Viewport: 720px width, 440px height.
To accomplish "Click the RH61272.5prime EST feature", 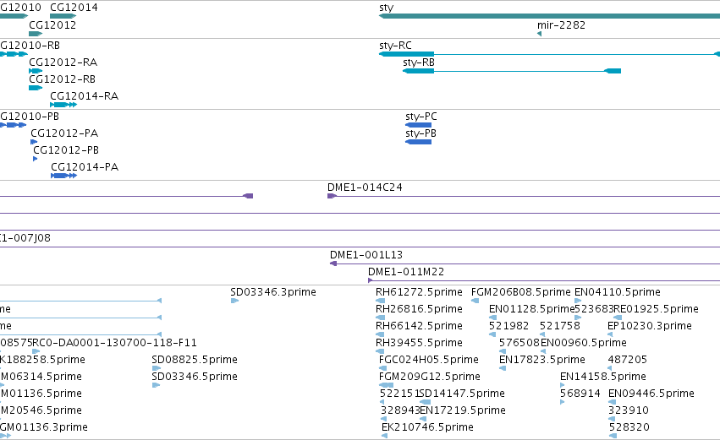I will [379, 301].
